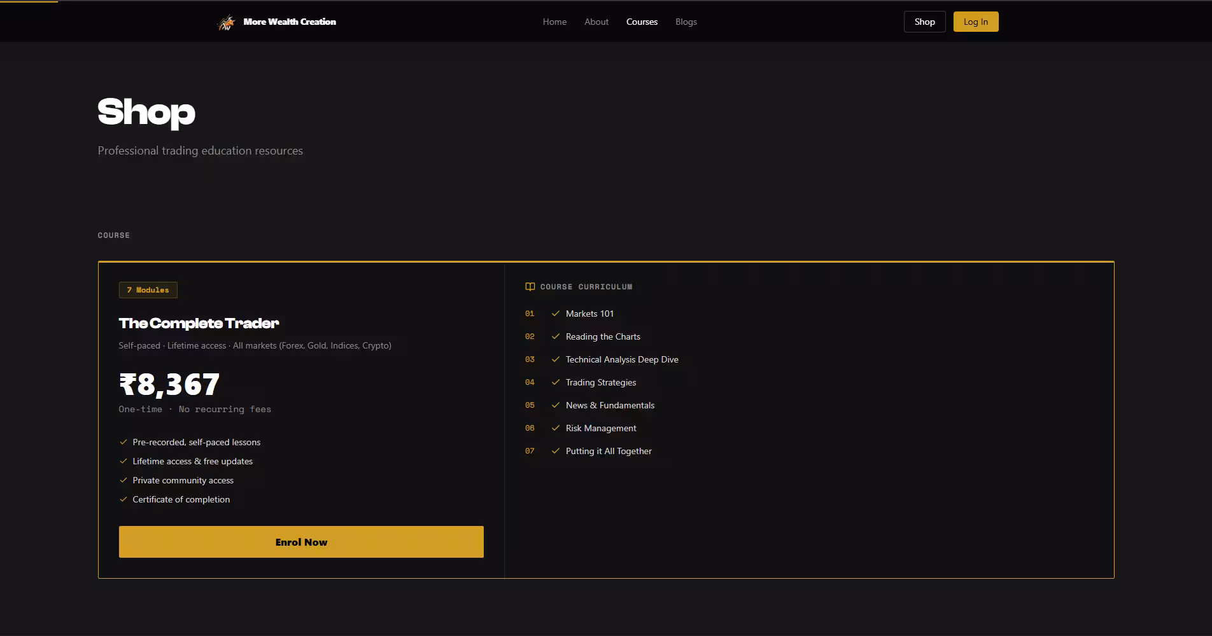Click the Trading Strategies module name
Screen dimensions: 1212x636
click(601, 382)
